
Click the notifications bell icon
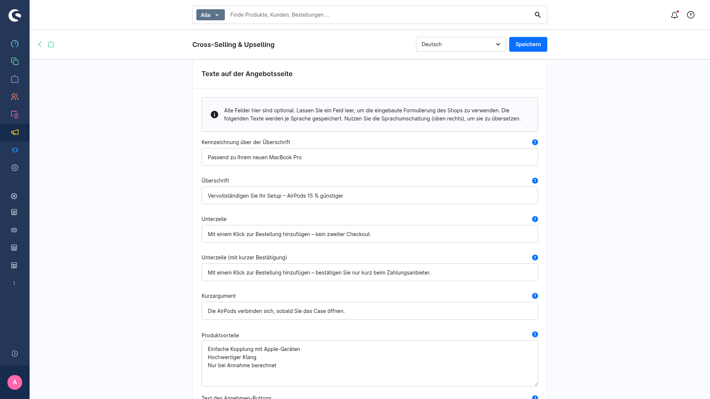click(x=674, y=15)
